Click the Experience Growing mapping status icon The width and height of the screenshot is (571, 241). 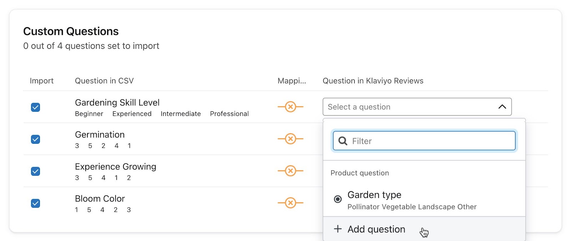point(290,171)
